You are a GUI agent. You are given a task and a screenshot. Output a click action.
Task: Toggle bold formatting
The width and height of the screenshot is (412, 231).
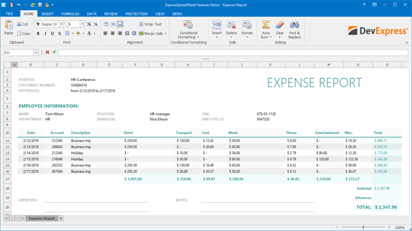point(38,33)
